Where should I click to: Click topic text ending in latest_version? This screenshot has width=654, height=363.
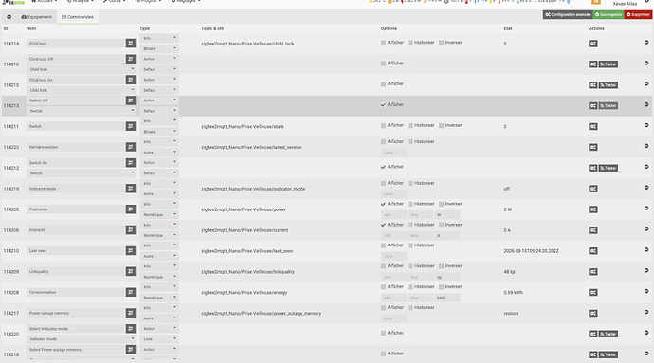tap(251, 147)
